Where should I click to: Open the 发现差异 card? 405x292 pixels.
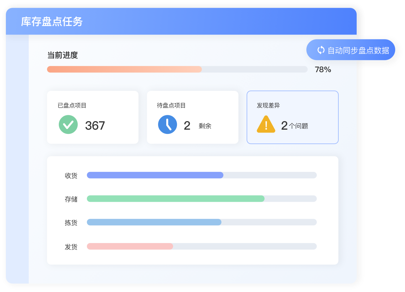(293, 117)
